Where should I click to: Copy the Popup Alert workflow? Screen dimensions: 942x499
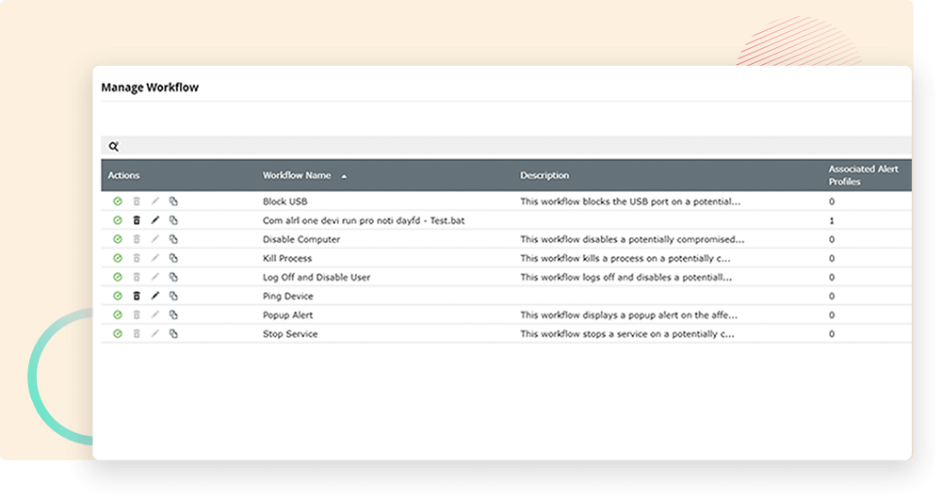tap(173, 314)
